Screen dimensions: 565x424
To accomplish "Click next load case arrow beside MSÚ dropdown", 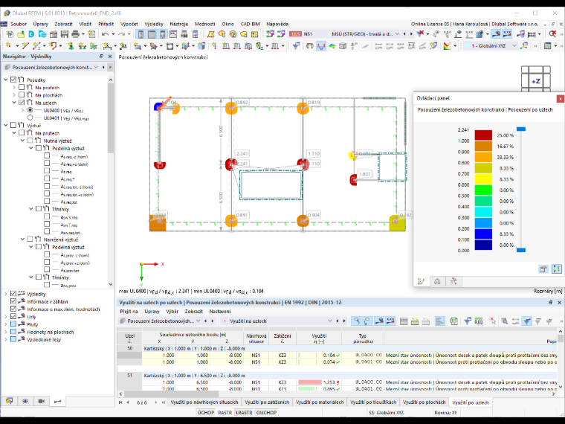I will pos(411,34).
